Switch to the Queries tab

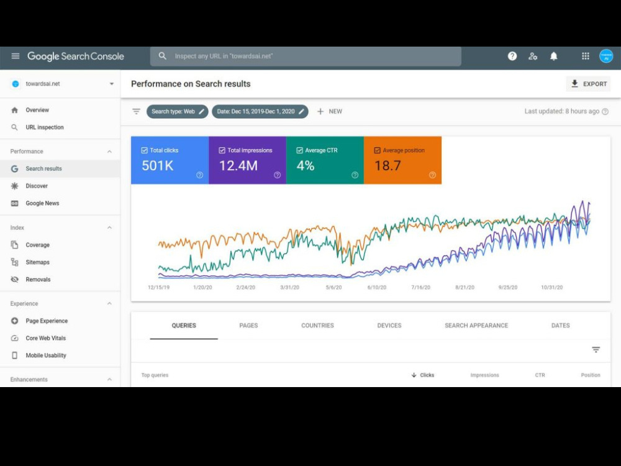point(184,326)
